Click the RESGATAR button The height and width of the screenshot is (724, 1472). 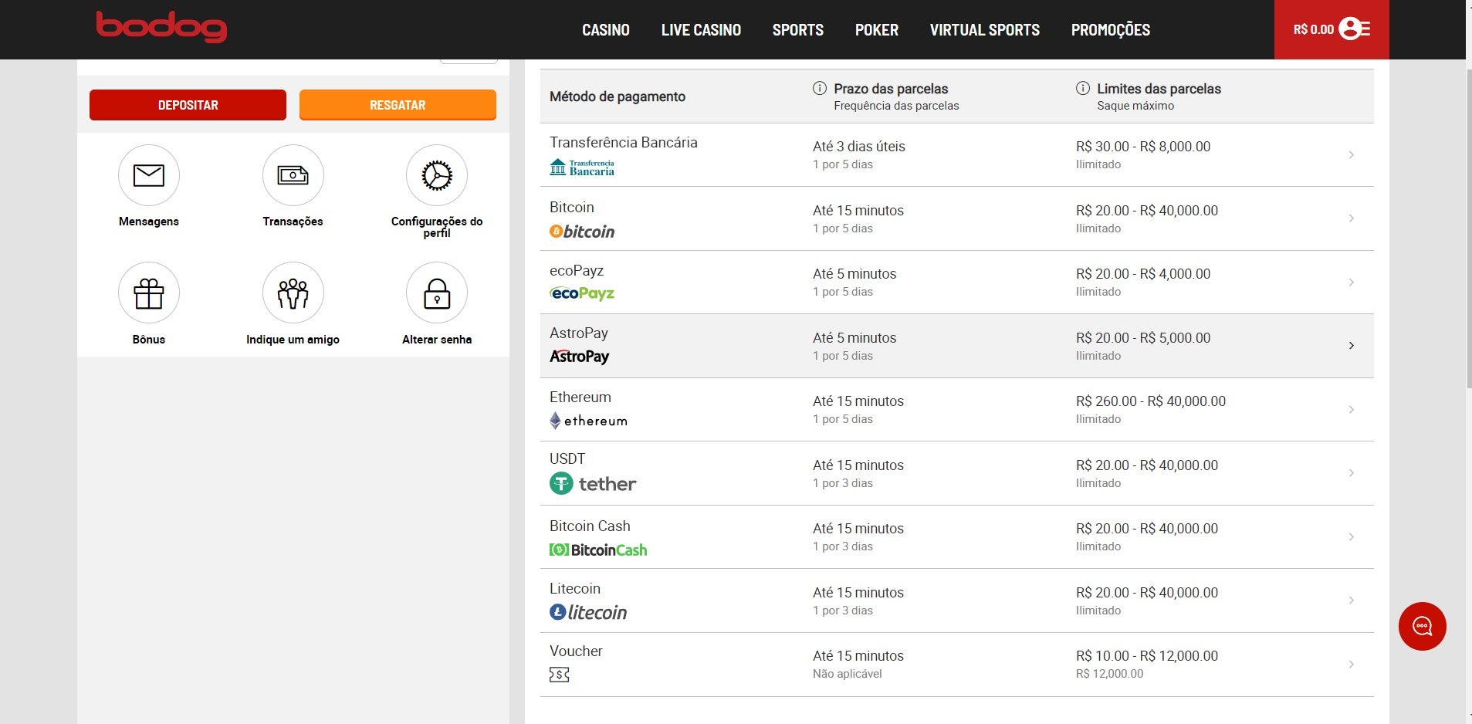click(x=398, y=105)
